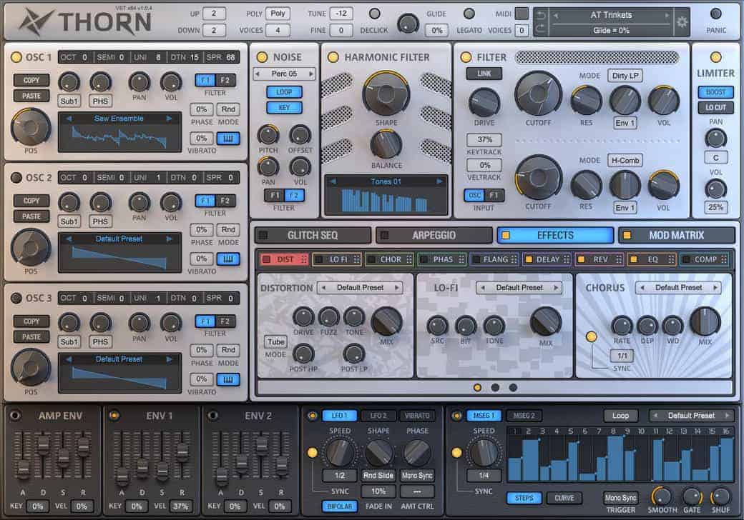The width and height of the screenshot is (744, 520).
Task: Open the Distortion Default Preset selector
Action: coord(360,287)
